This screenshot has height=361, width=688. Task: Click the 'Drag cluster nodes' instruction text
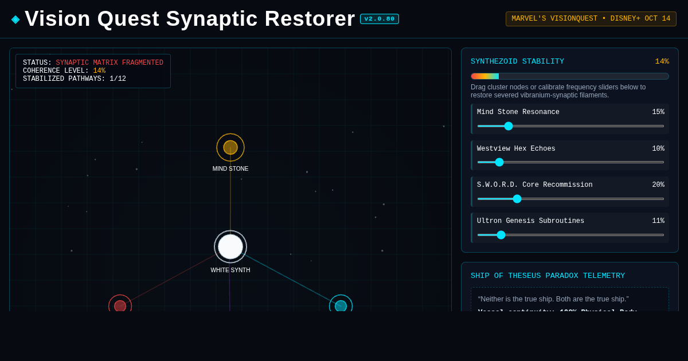coord(559,91)
